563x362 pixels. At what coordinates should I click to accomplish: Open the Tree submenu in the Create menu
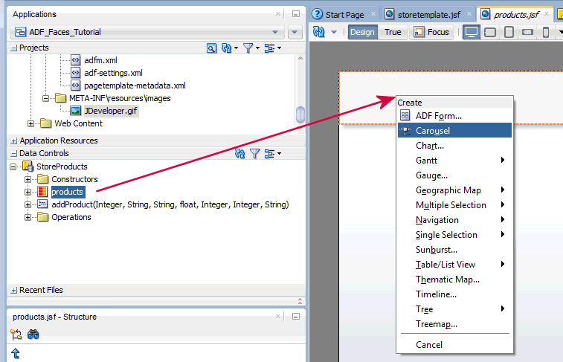454,308
